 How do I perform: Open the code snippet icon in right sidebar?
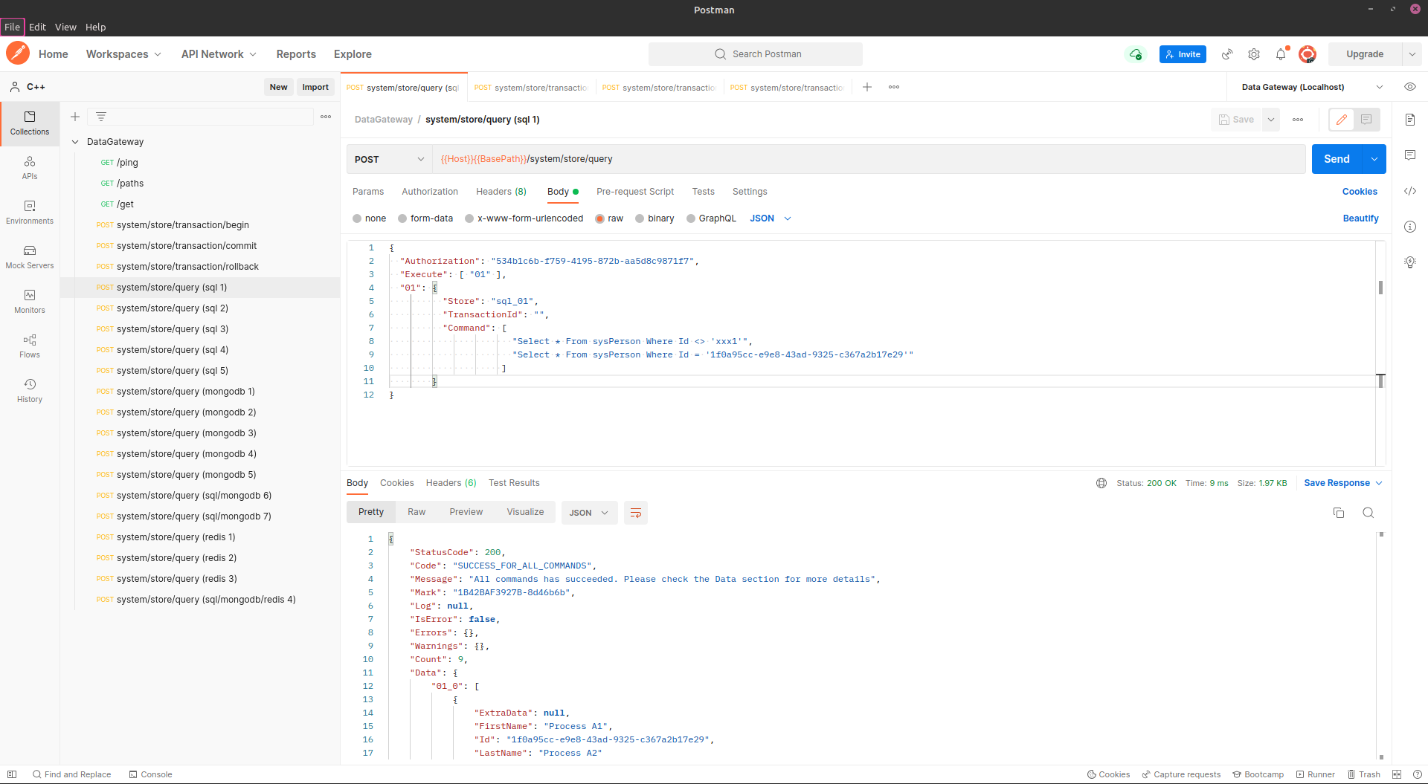tap(1410, 191)
